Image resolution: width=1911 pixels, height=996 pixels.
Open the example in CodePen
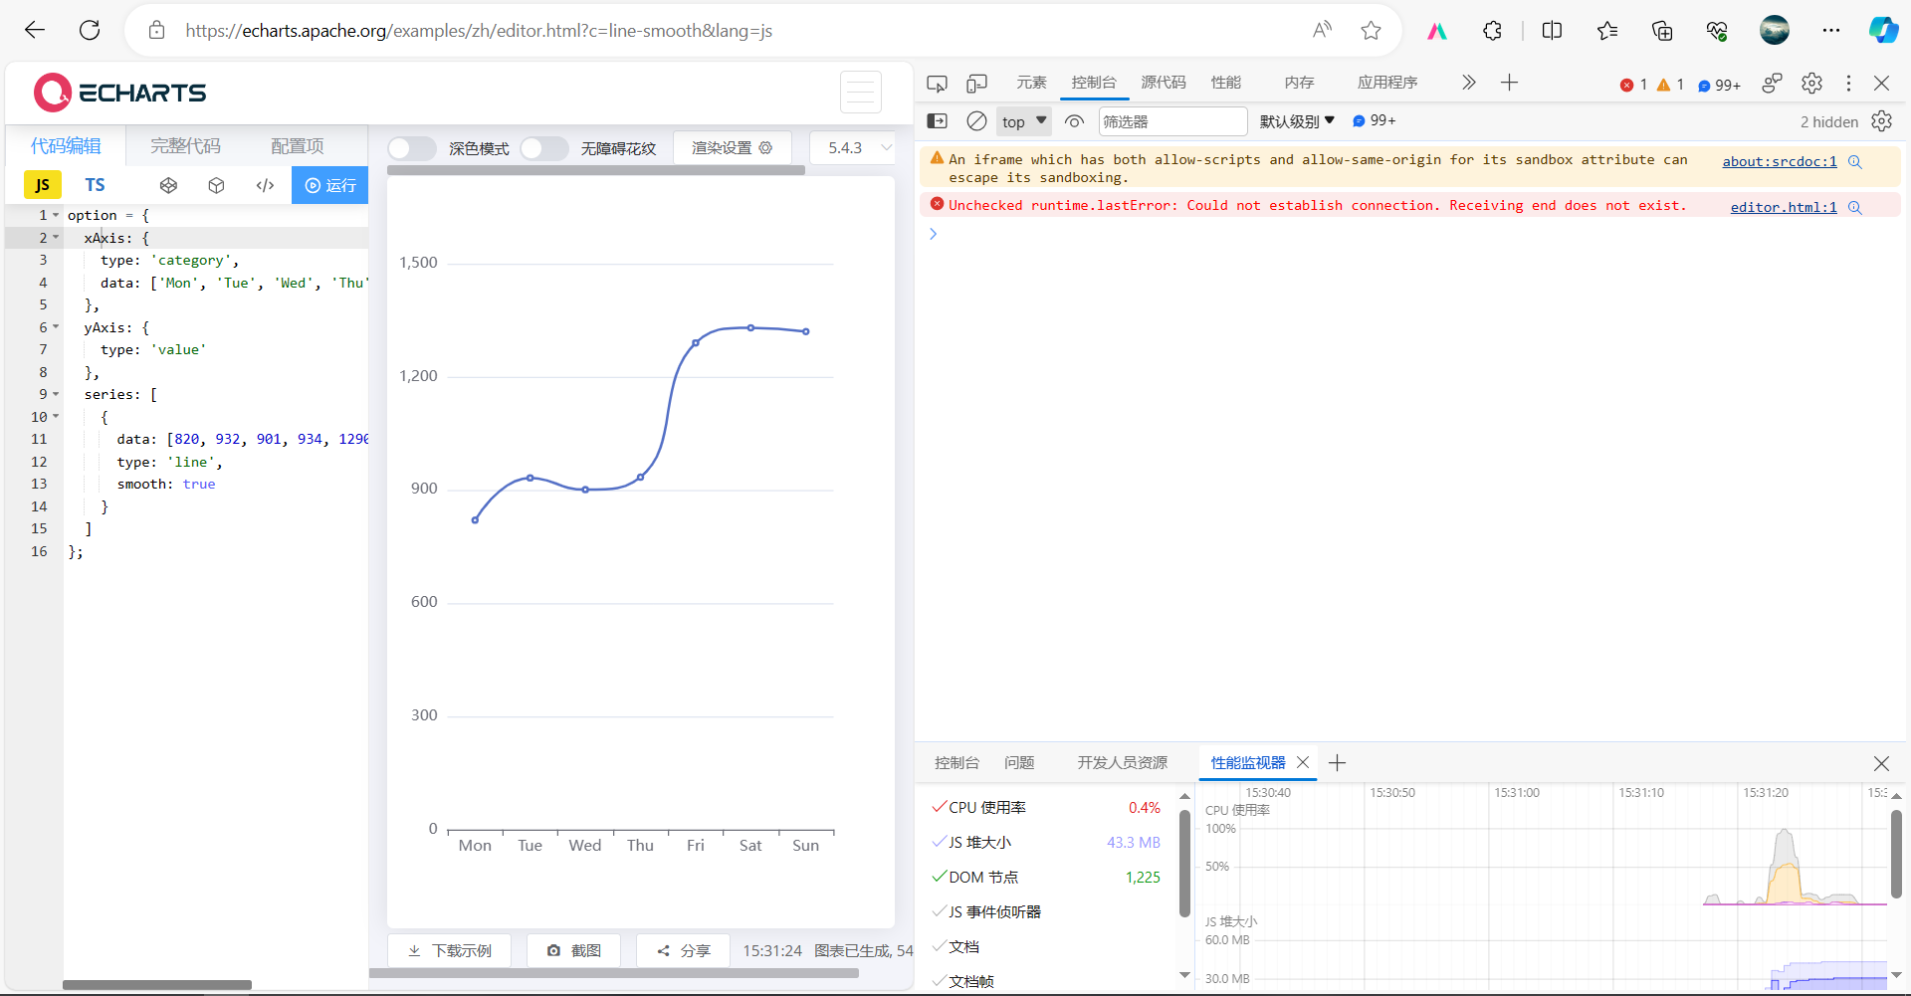[x=168, y=185]
